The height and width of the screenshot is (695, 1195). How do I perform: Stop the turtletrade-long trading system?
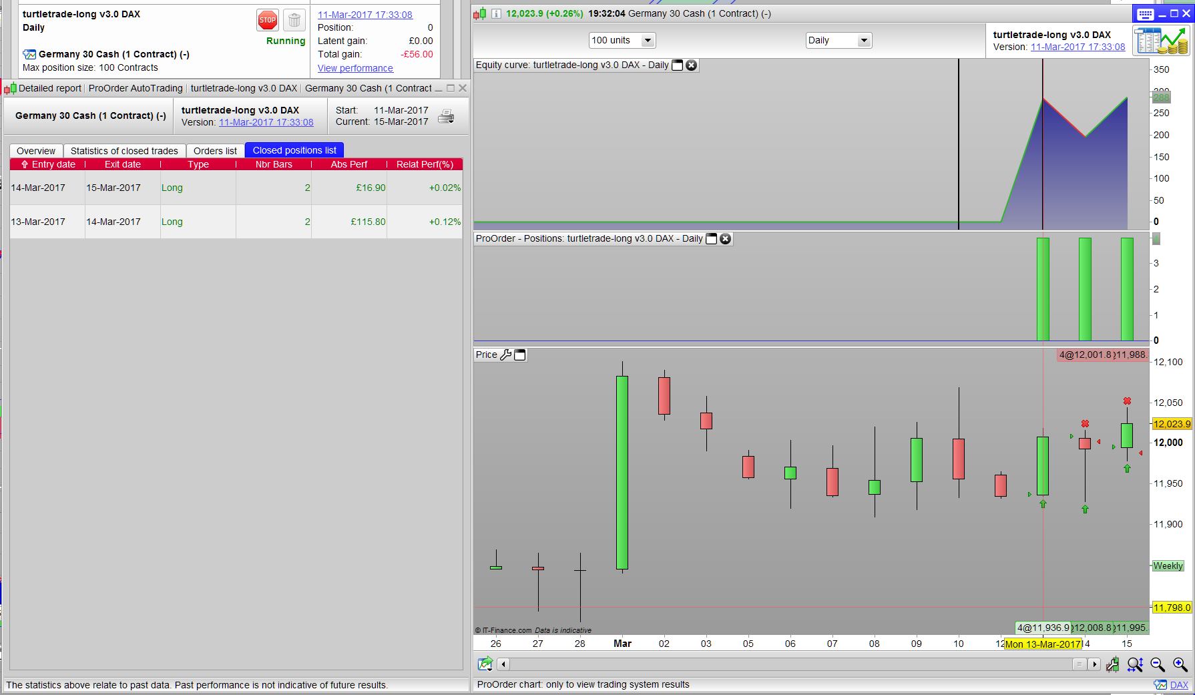point(268,20)
